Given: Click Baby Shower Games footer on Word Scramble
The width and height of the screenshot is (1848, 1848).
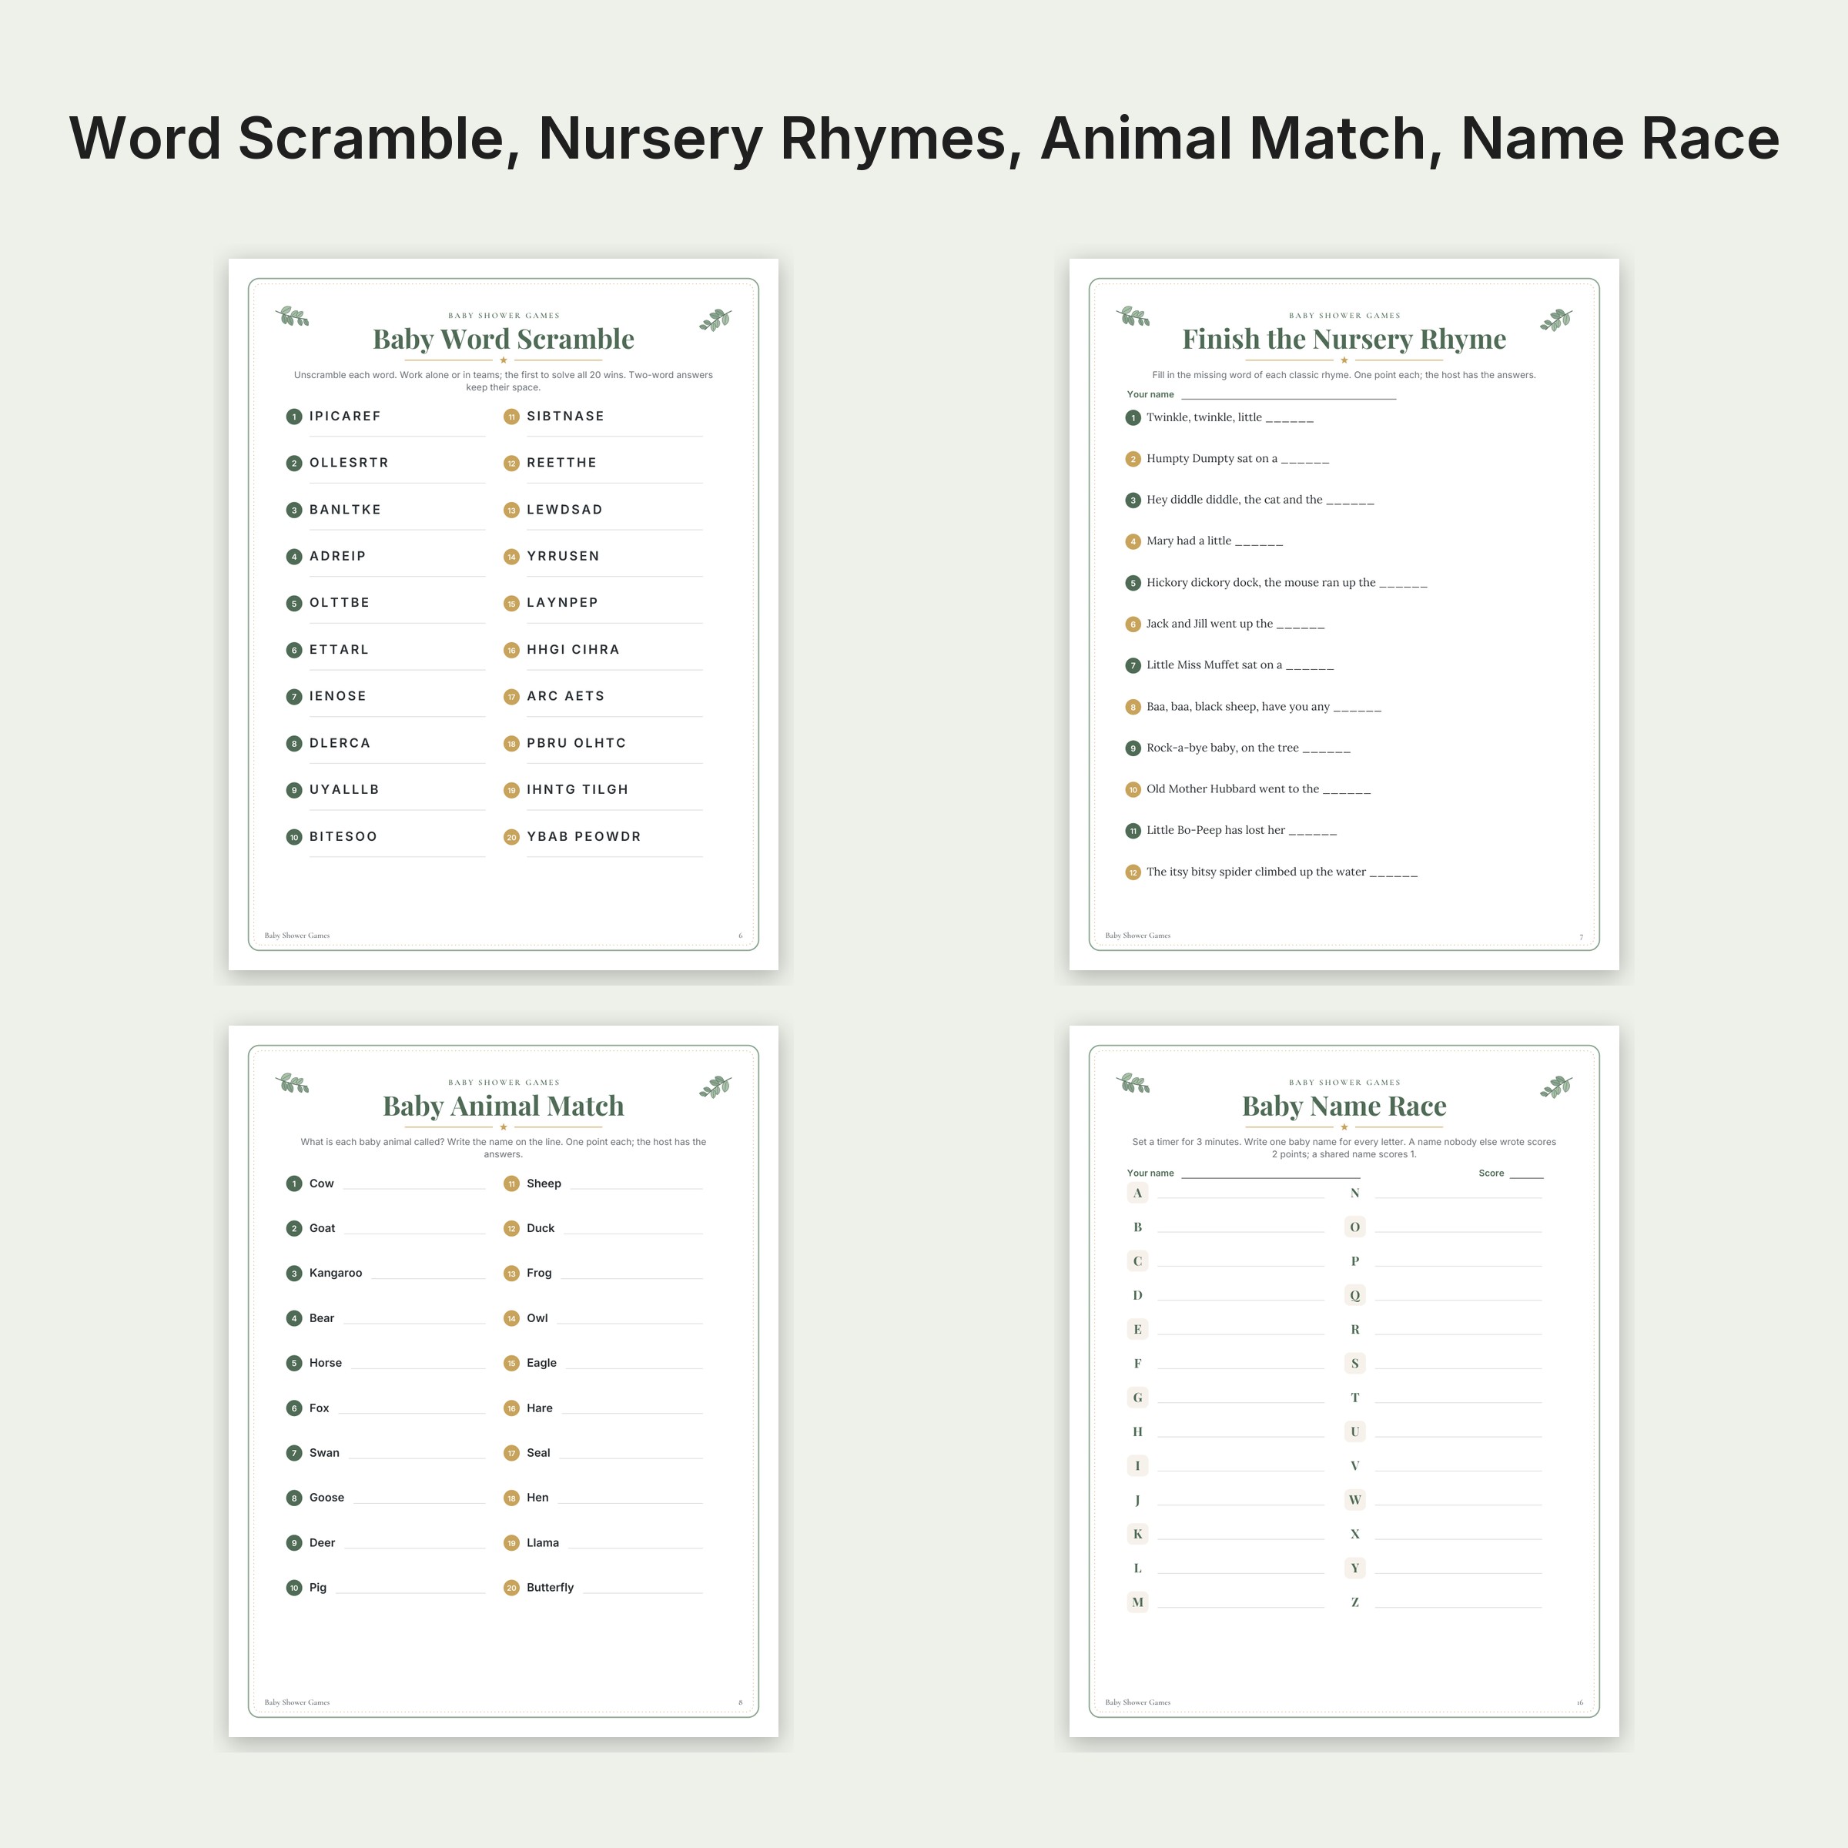Looking at the screenshot, I should click(x=296, y=936).
